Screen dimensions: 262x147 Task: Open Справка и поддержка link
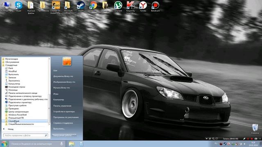[63, 123]
